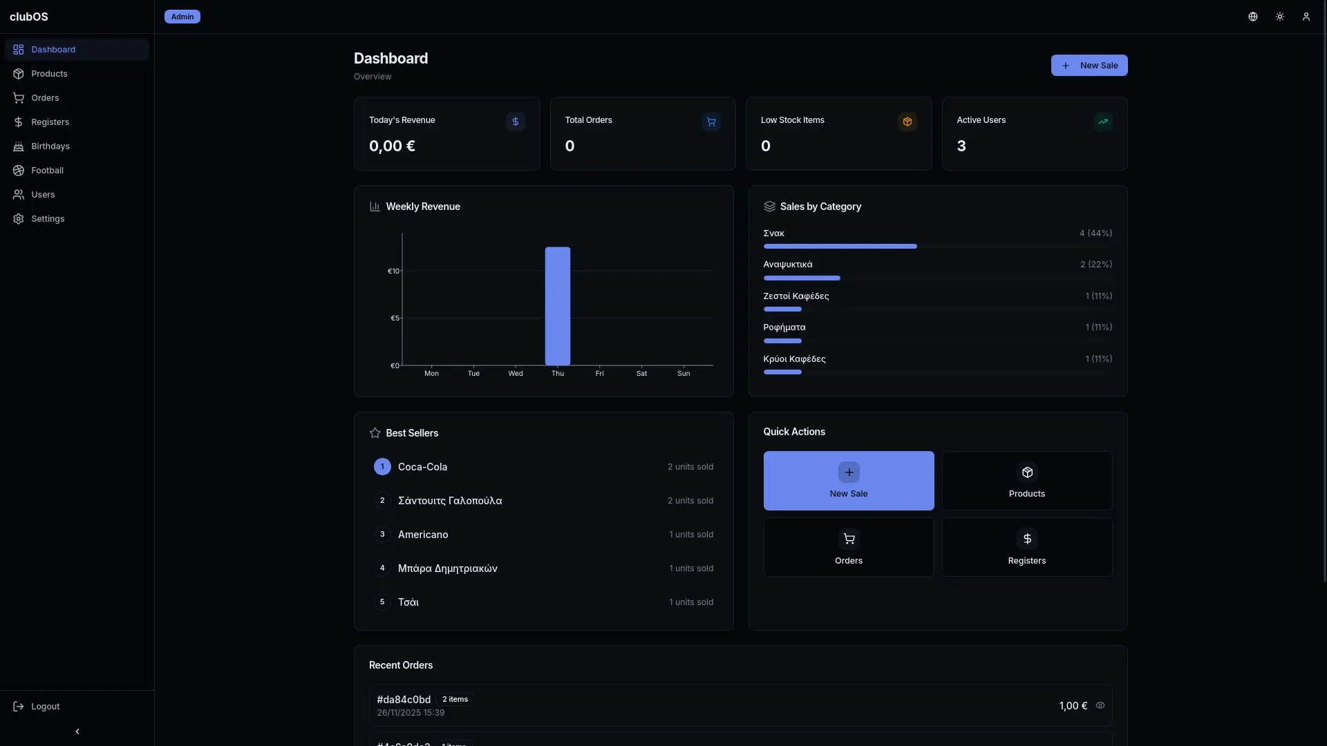Click the globe language icon

click(1252, 17)
